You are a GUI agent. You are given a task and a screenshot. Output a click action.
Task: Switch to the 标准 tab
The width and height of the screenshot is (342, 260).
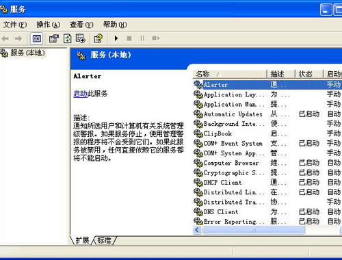(x=104, y=240)
